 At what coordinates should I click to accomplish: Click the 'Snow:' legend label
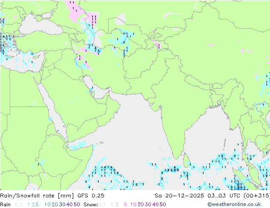pos(91,205)
